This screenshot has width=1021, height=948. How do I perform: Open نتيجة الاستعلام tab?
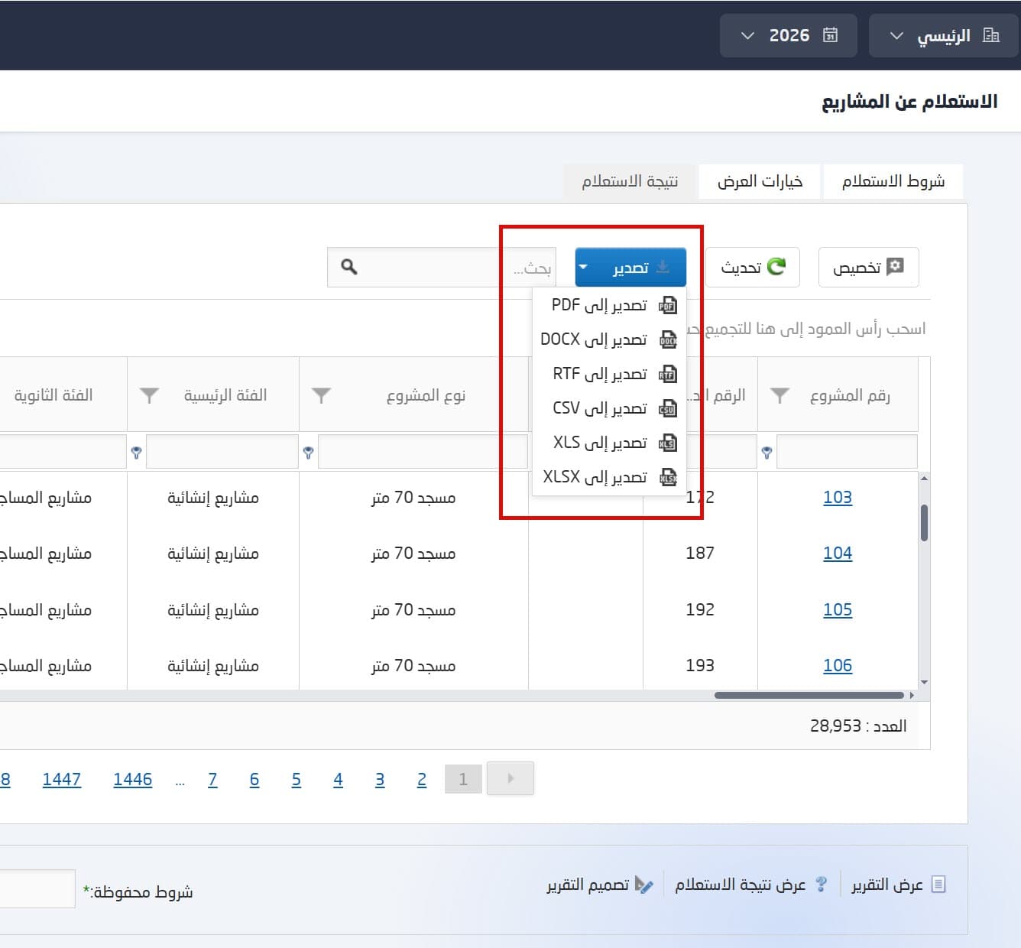(x=630, y=182)
